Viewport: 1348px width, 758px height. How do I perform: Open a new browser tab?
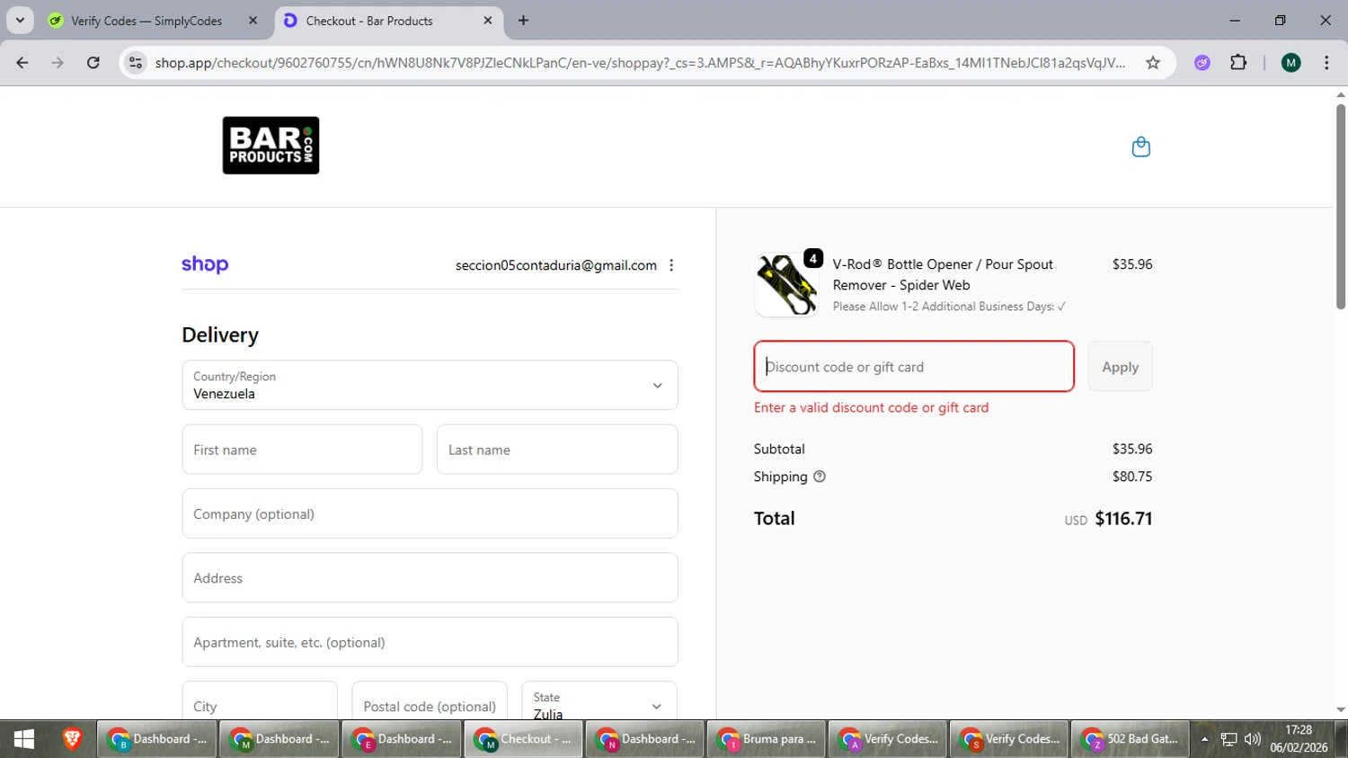(x=523, y=20)
